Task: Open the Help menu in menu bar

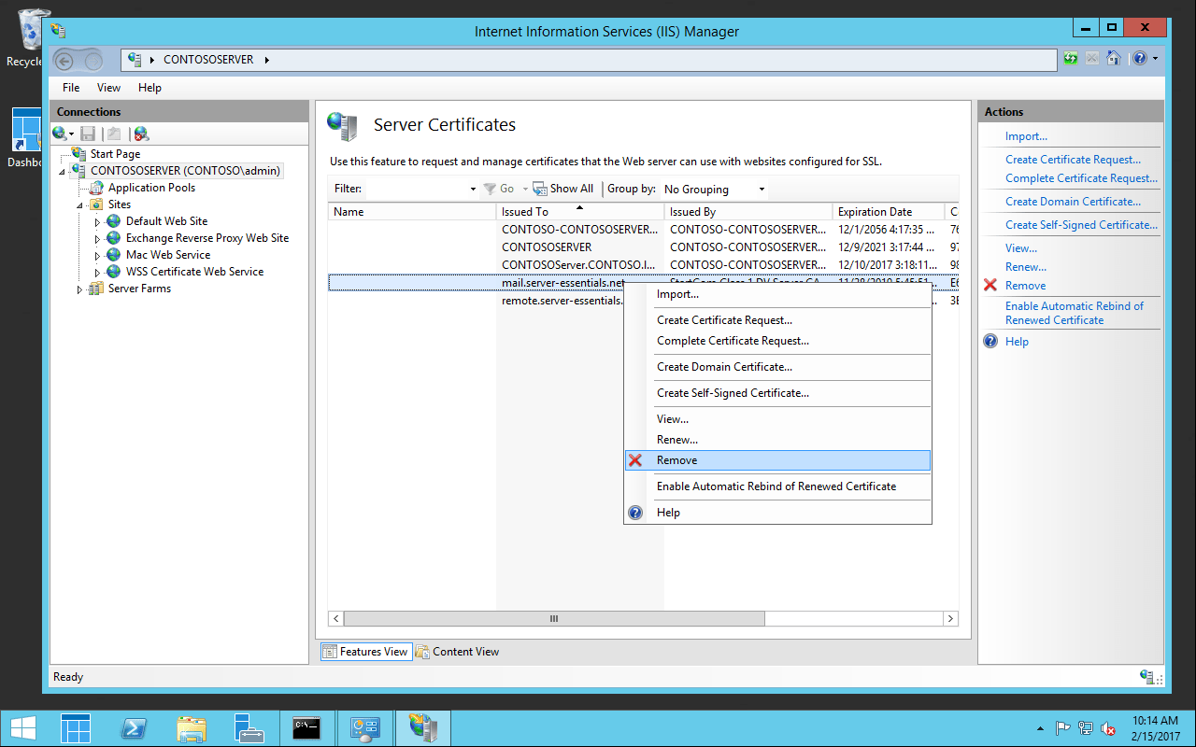Action: point(149,88)
